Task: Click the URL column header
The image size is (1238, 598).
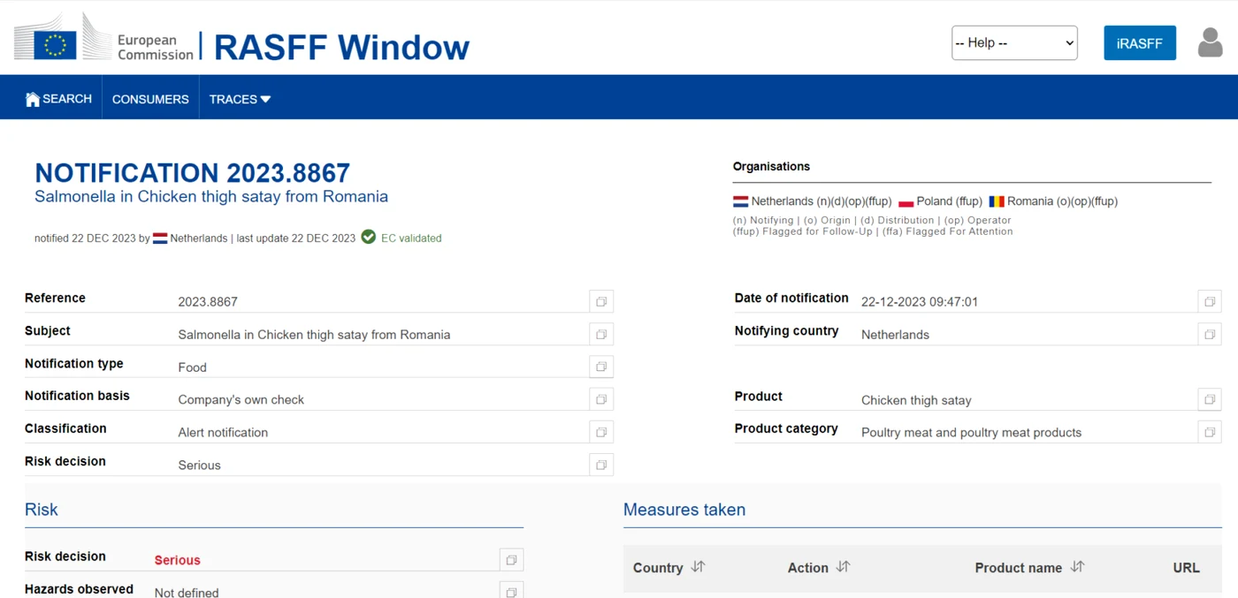Action: pyautogui.click(x=1186, y=568)
